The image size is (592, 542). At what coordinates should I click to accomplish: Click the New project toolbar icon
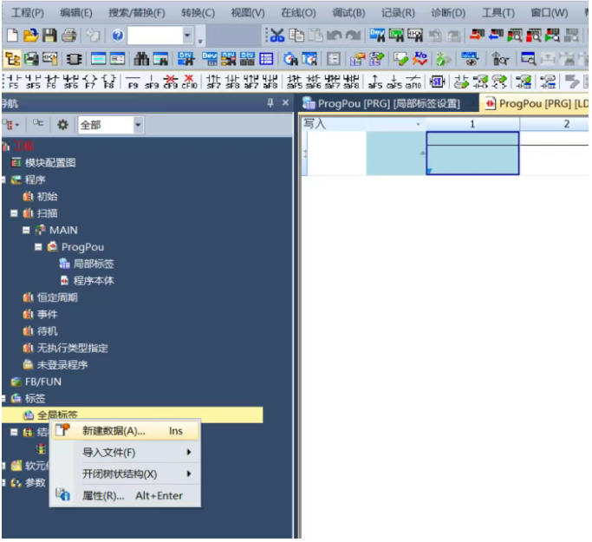coord(12,36)
